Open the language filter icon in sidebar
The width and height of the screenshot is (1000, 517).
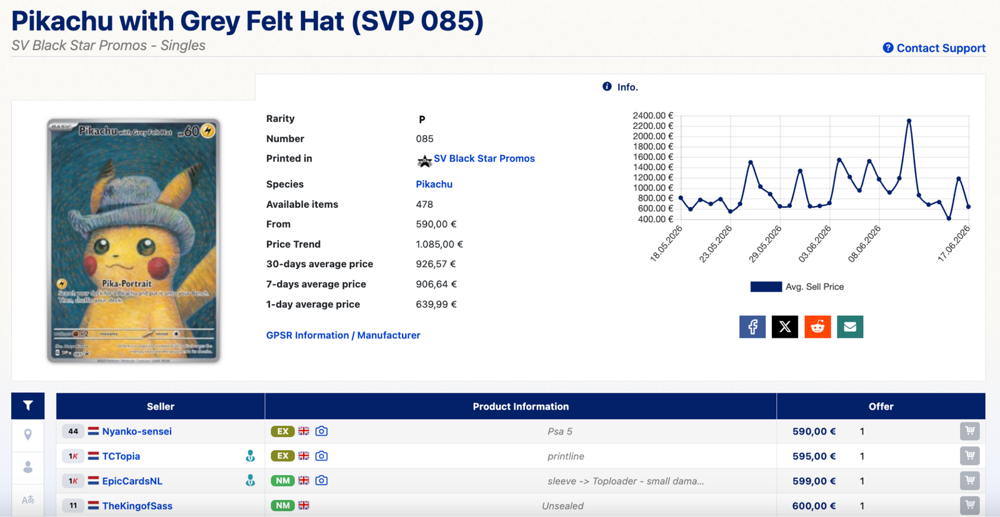pos(27,500)
